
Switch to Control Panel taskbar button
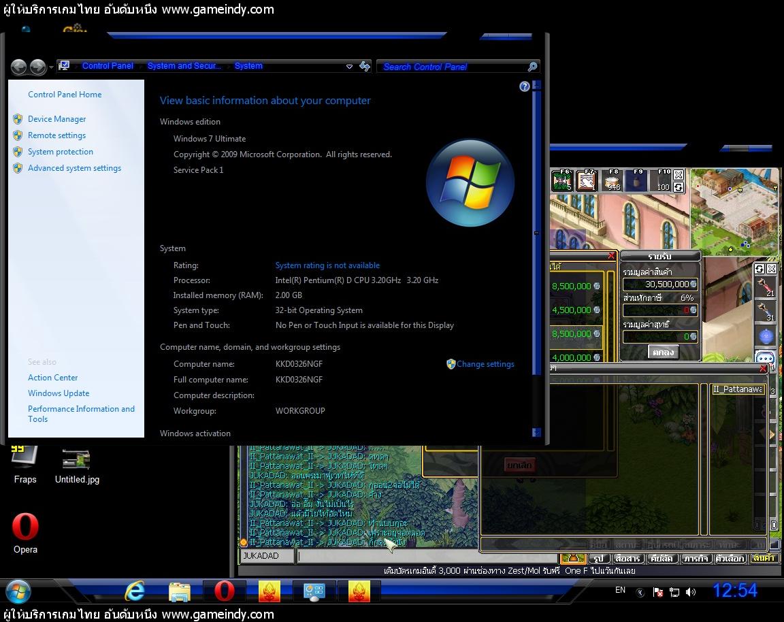314,591
